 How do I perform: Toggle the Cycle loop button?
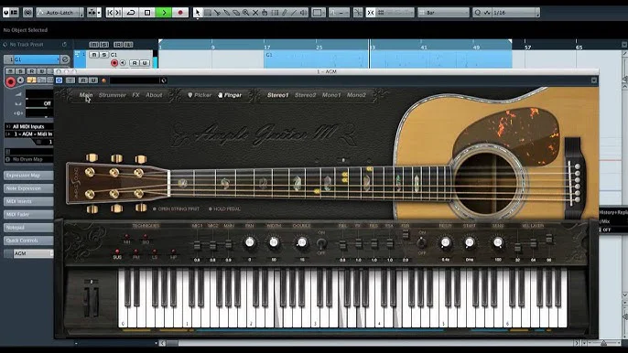131,13
